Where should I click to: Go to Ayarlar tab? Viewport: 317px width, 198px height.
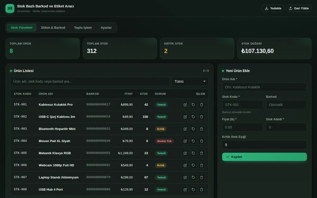pyautogui.click(x=106, y=27)
